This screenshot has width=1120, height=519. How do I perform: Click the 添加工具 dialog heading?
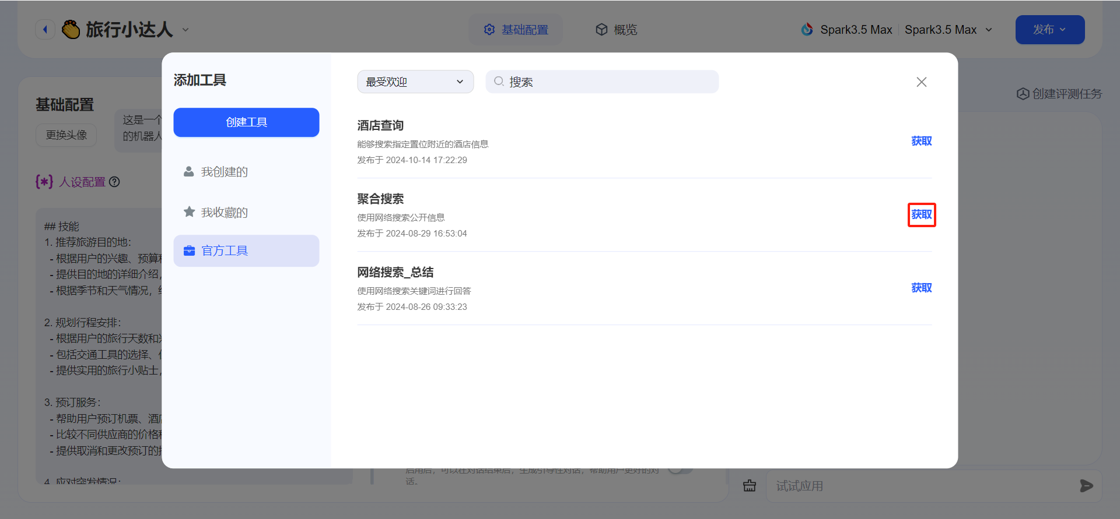tap(200, 80)
